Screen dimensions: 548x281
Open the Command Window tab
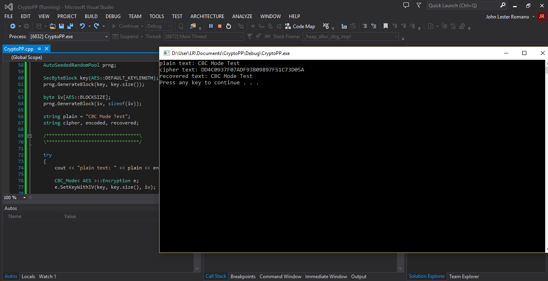280,276
